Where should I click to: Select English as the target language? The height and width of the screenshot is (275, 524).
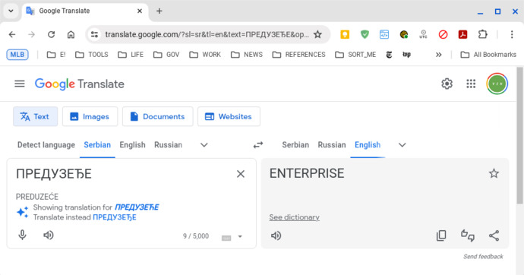368,144
